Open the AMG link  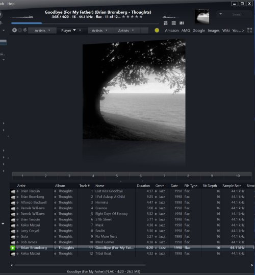[186, 31]
